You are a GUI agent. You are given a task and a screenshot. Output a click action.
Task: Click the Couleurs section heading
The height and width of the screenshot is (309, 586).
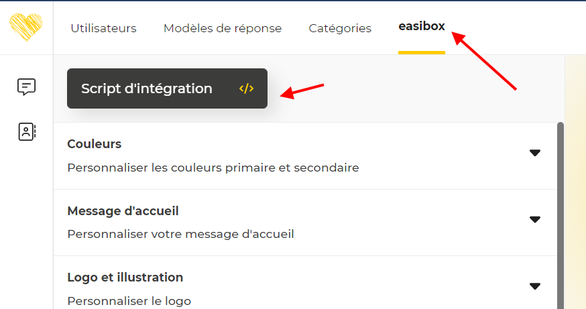click(95, 144)
